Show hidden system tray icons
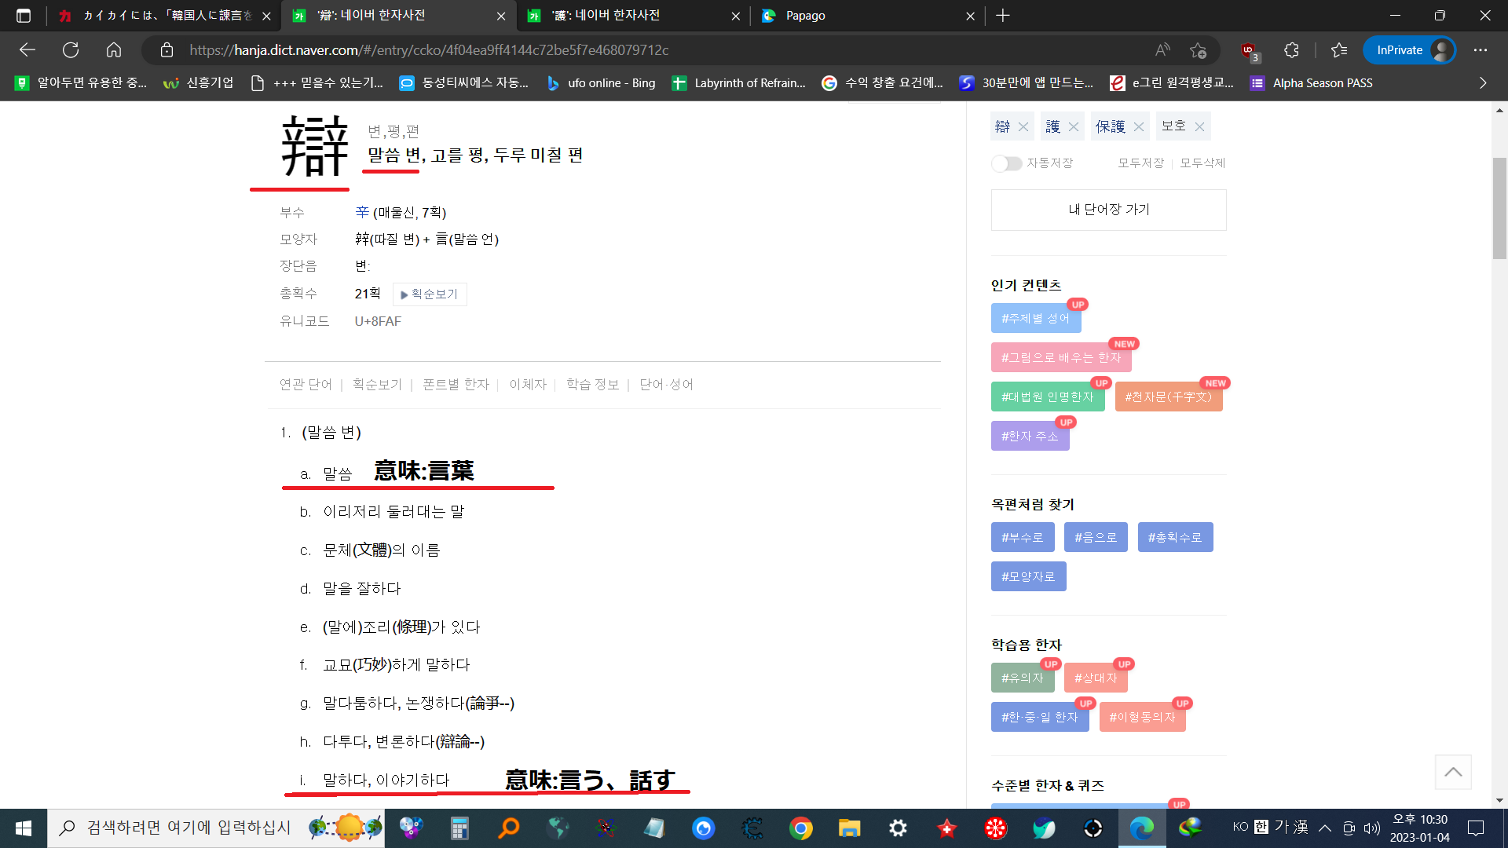The width and height of the screenshot is (1508, 848). pos(1324,828)
